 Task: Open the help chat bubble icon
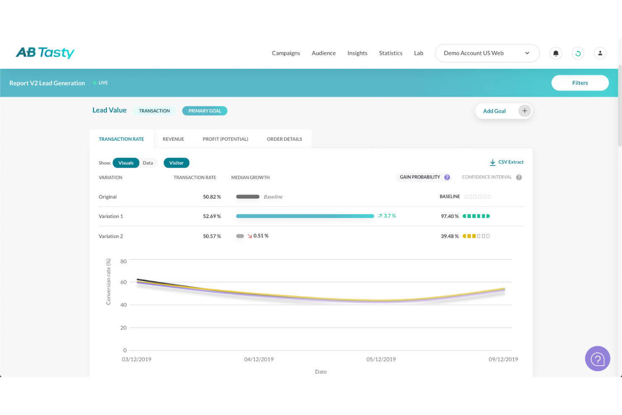[x=598, y=359]
